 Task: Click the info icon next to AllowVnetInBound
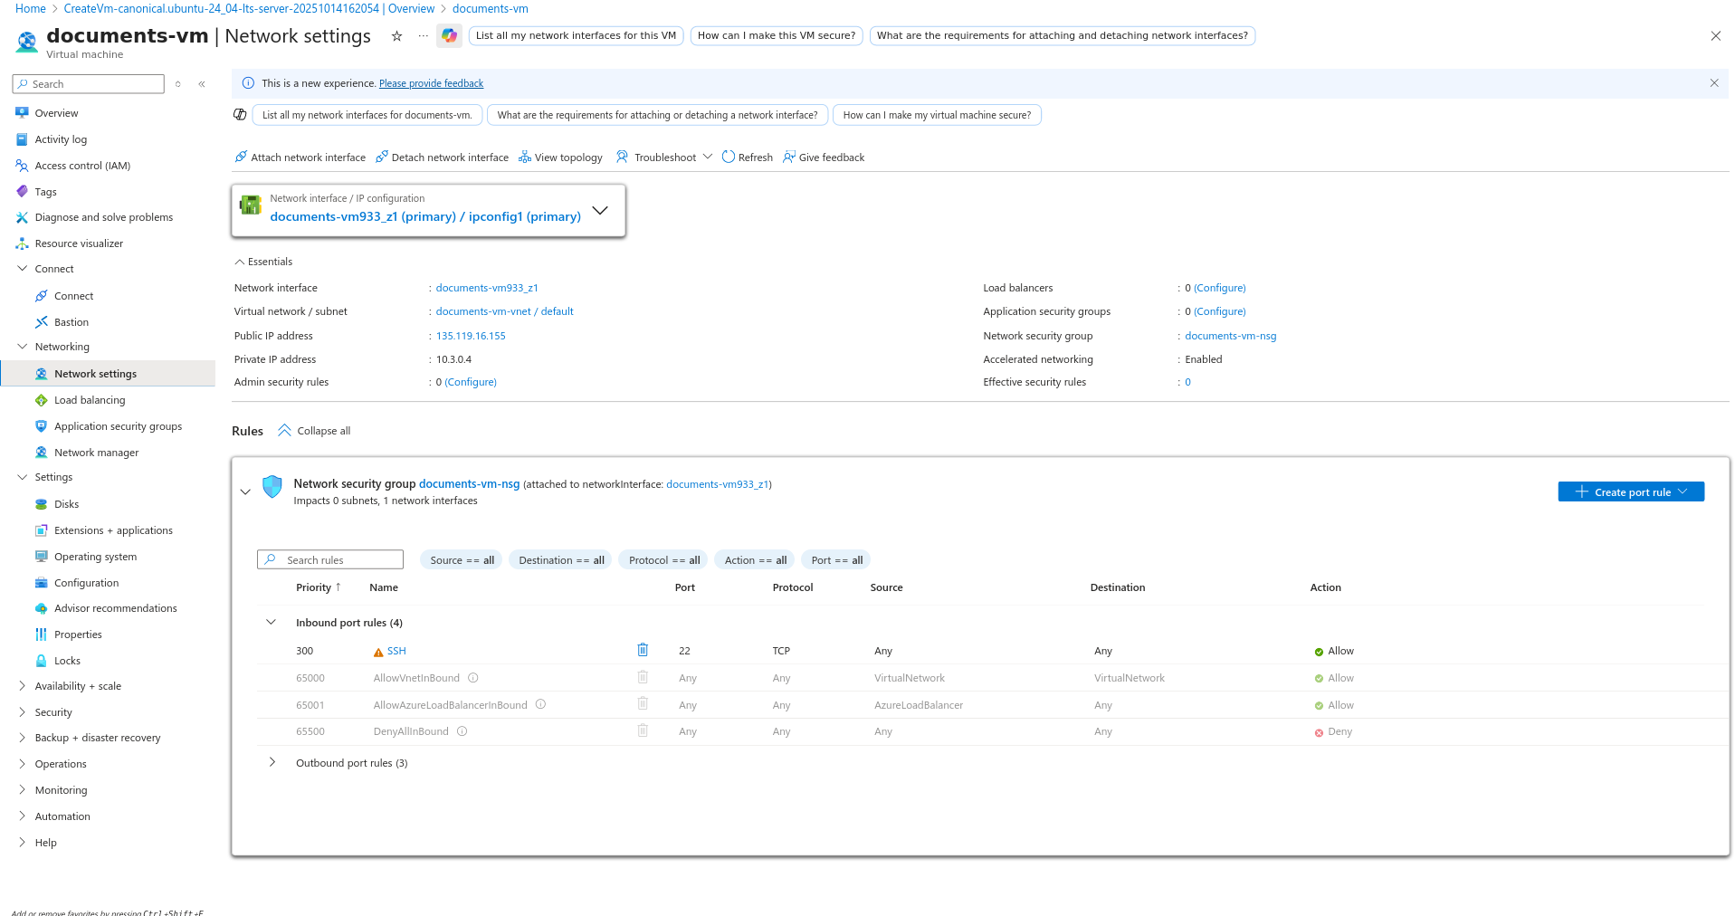tap(473, 678)
